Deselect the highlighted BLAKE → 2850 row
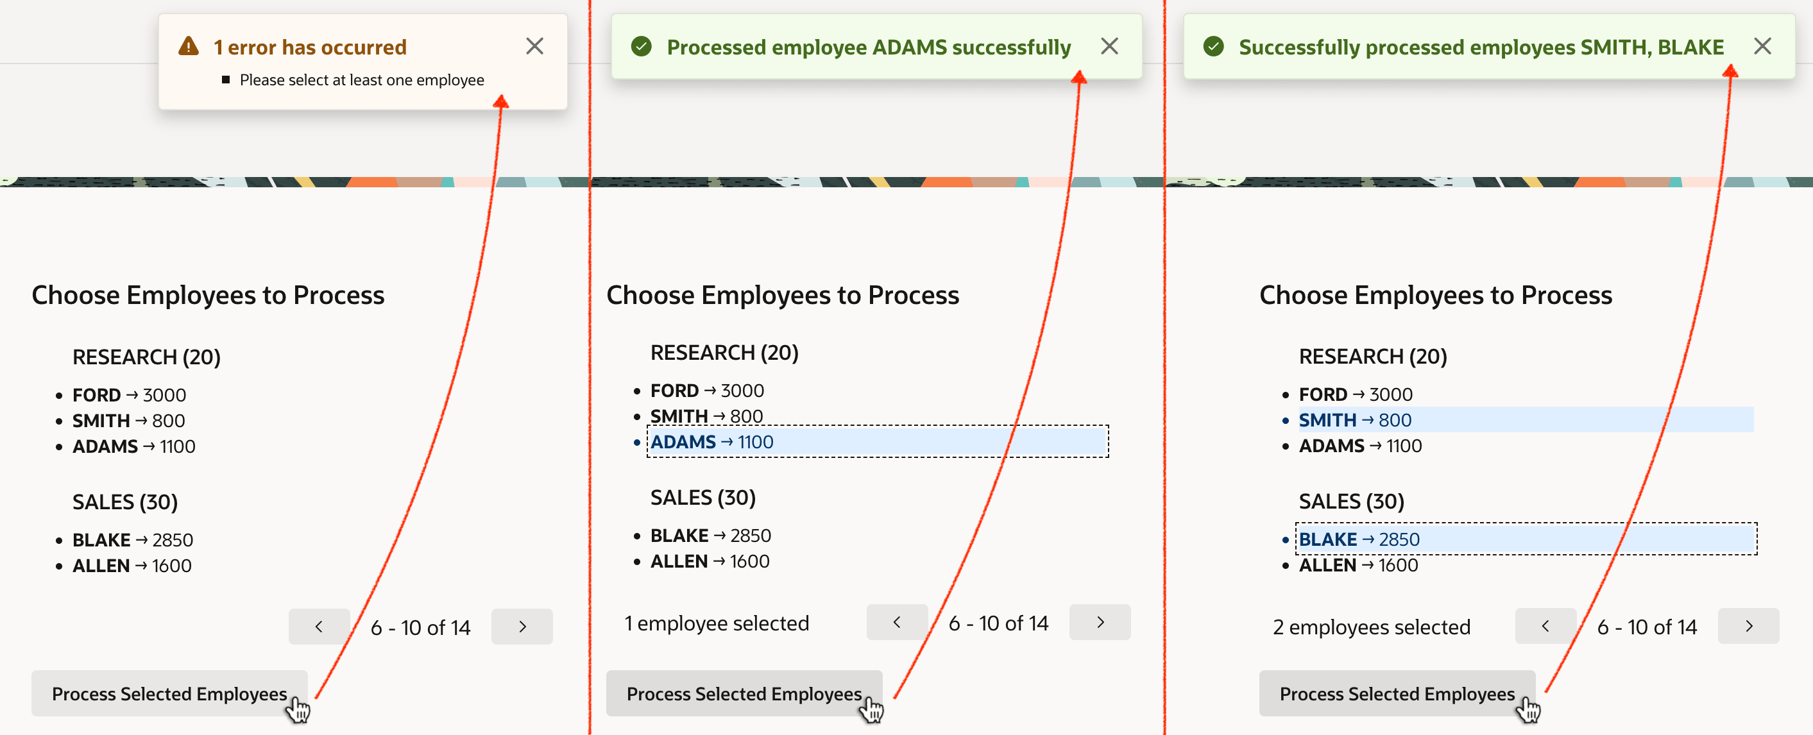Screen dimensions: 1813x735 (x=1526, y=539)
